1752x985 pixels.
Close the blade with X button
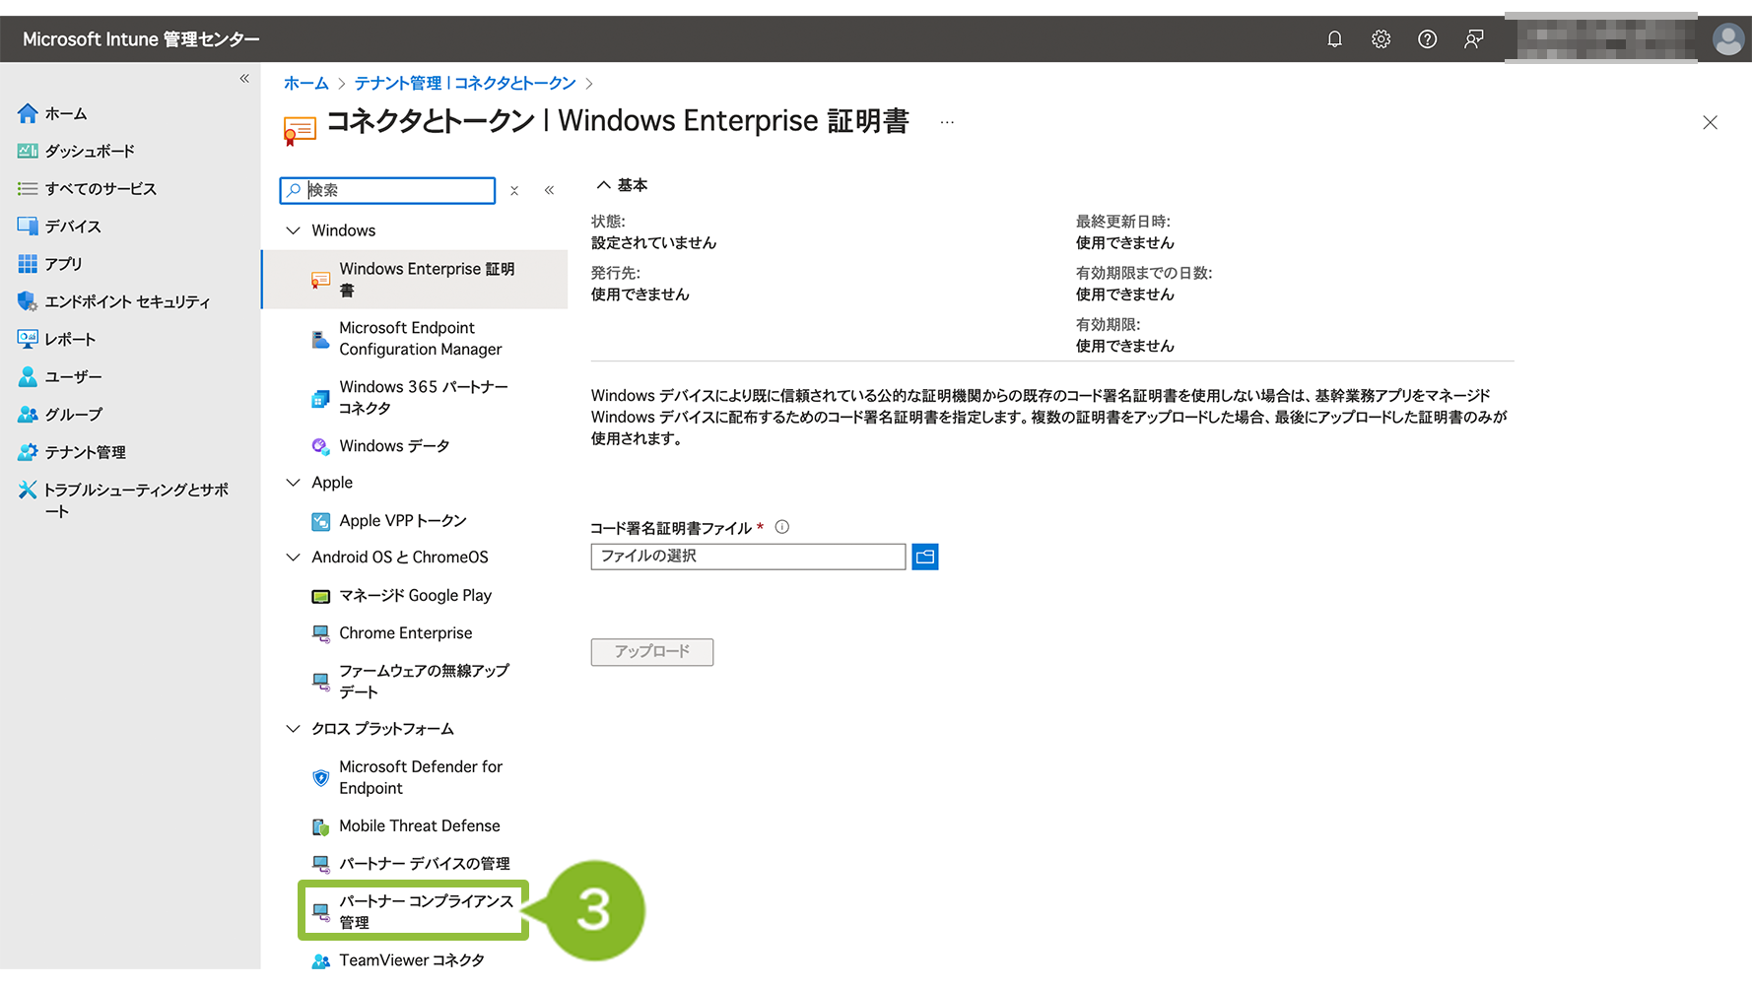point(1710,122)
